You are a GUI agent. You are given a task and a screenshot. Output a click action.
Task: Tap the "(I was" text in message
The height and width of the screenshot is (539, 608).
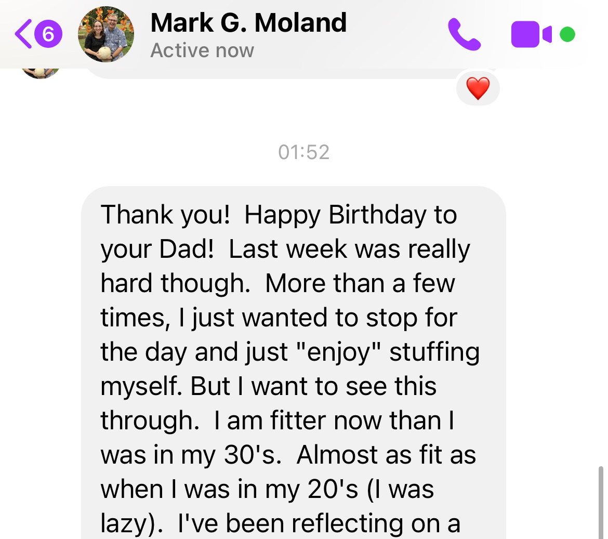coord(400,489)
